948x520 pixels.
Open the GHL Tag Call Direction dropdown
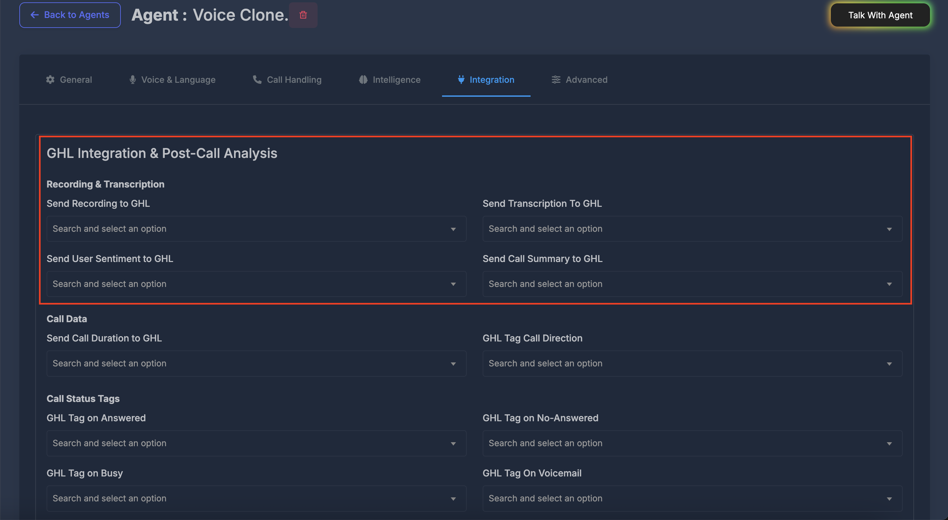tap(692, 363)
